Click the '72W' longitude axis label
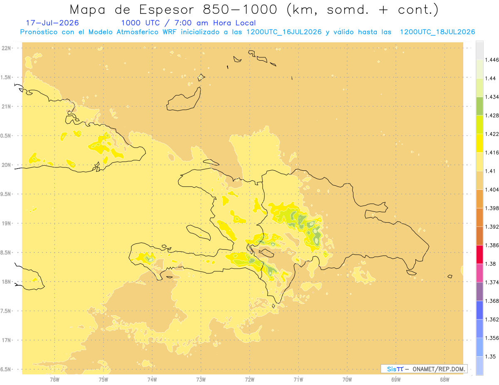The width and height of the screenshot is (499, 385). (249, 380)
